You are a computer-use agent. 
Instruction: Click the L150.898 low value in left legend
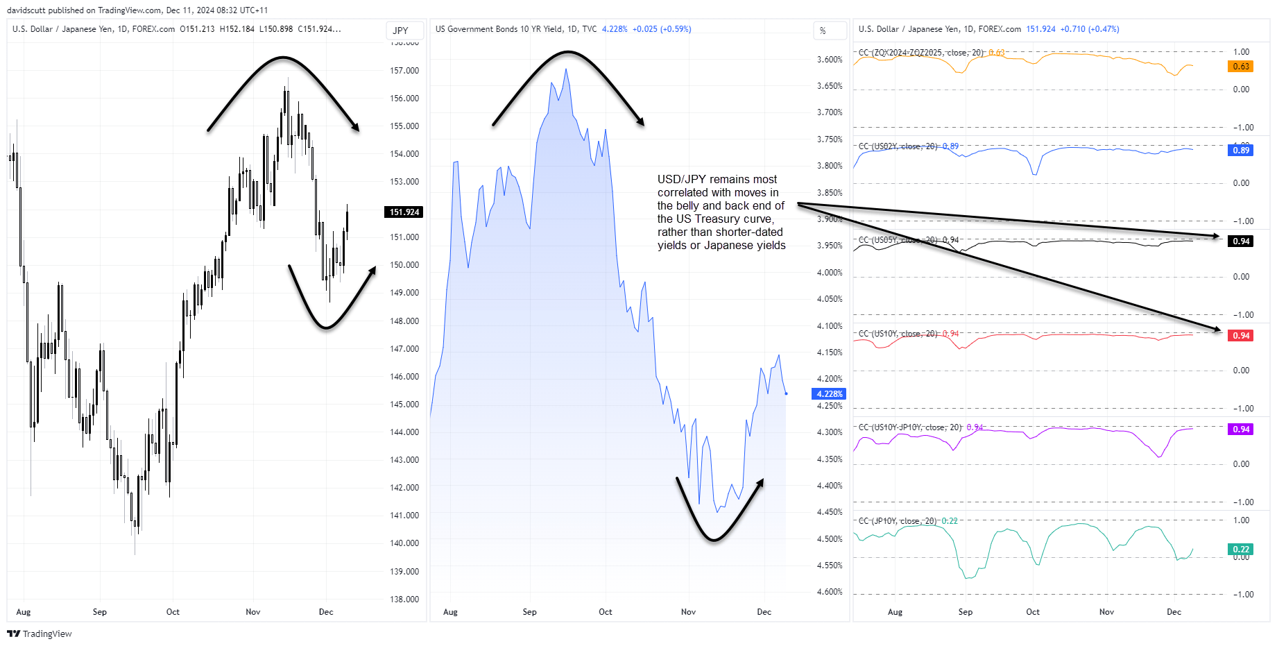(276, 29)
